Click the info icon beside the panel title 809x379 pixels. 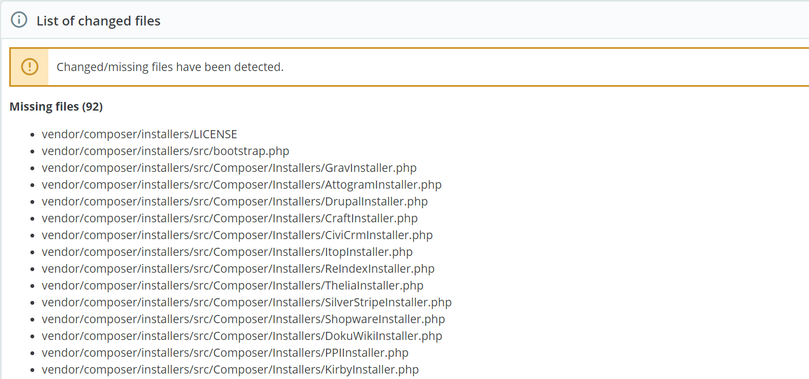[x=19, y=21]
